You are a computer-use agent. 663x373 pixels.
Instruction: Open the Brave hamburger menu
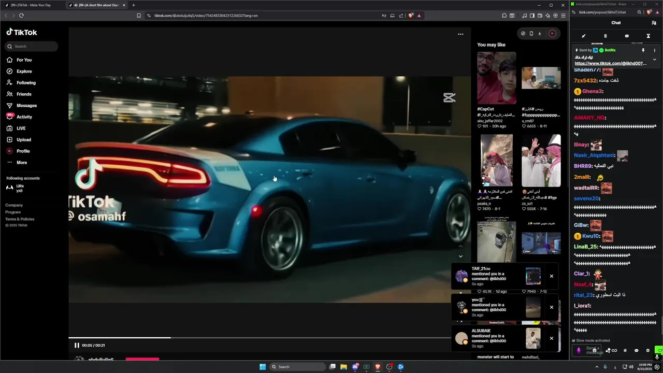[x=563, y=16]
